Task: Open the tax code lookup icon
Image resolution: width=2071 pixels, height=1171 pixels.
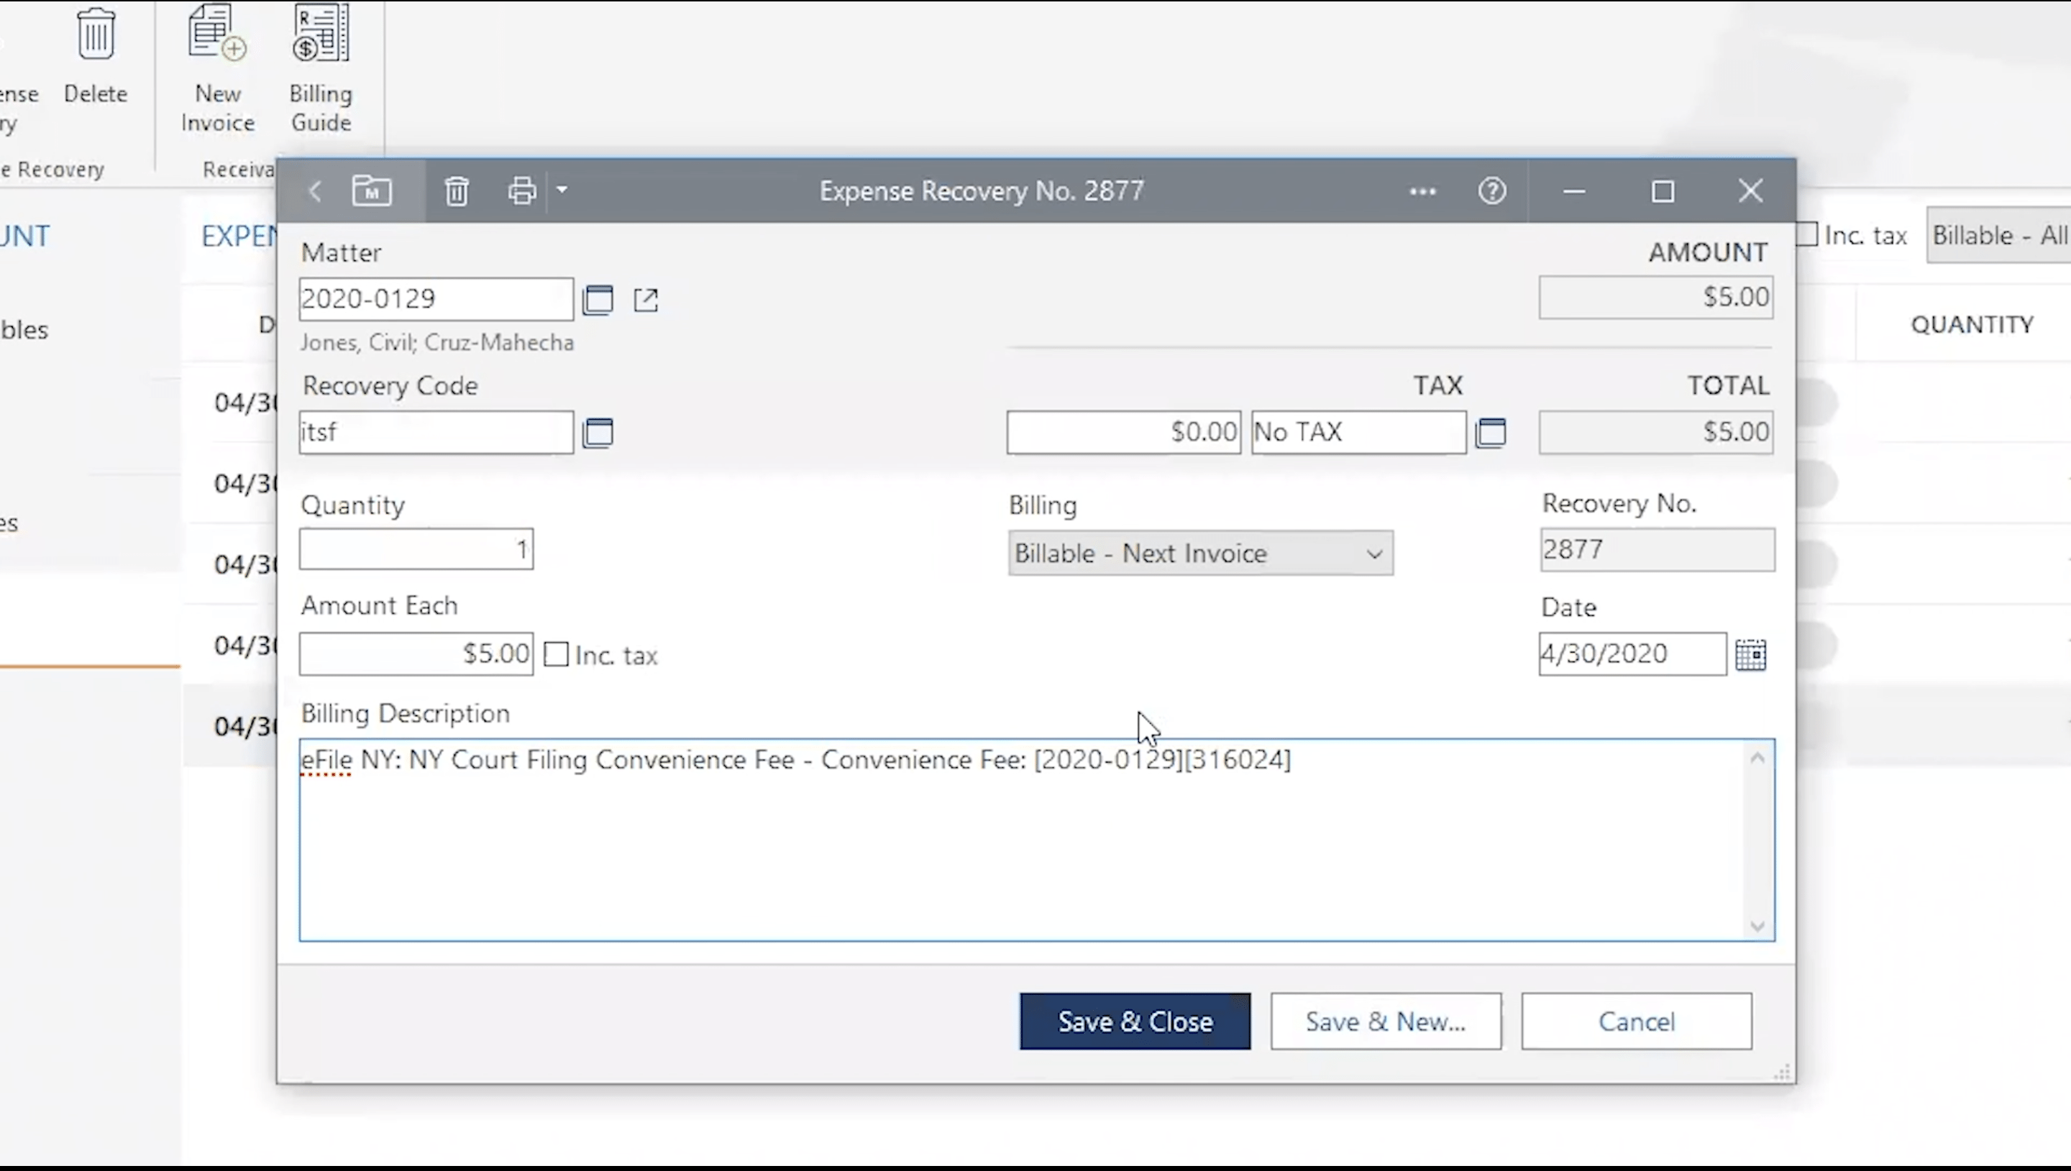Action: [1490, 433]
